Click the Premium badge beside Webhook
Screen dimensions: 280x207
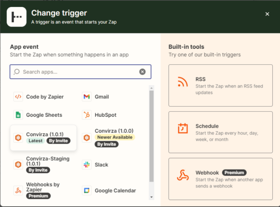234,173
